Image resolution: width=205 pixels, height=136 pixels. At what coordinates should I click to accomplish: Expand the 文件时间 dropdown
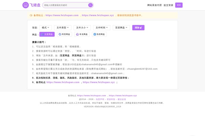click(x=102, y=28)
